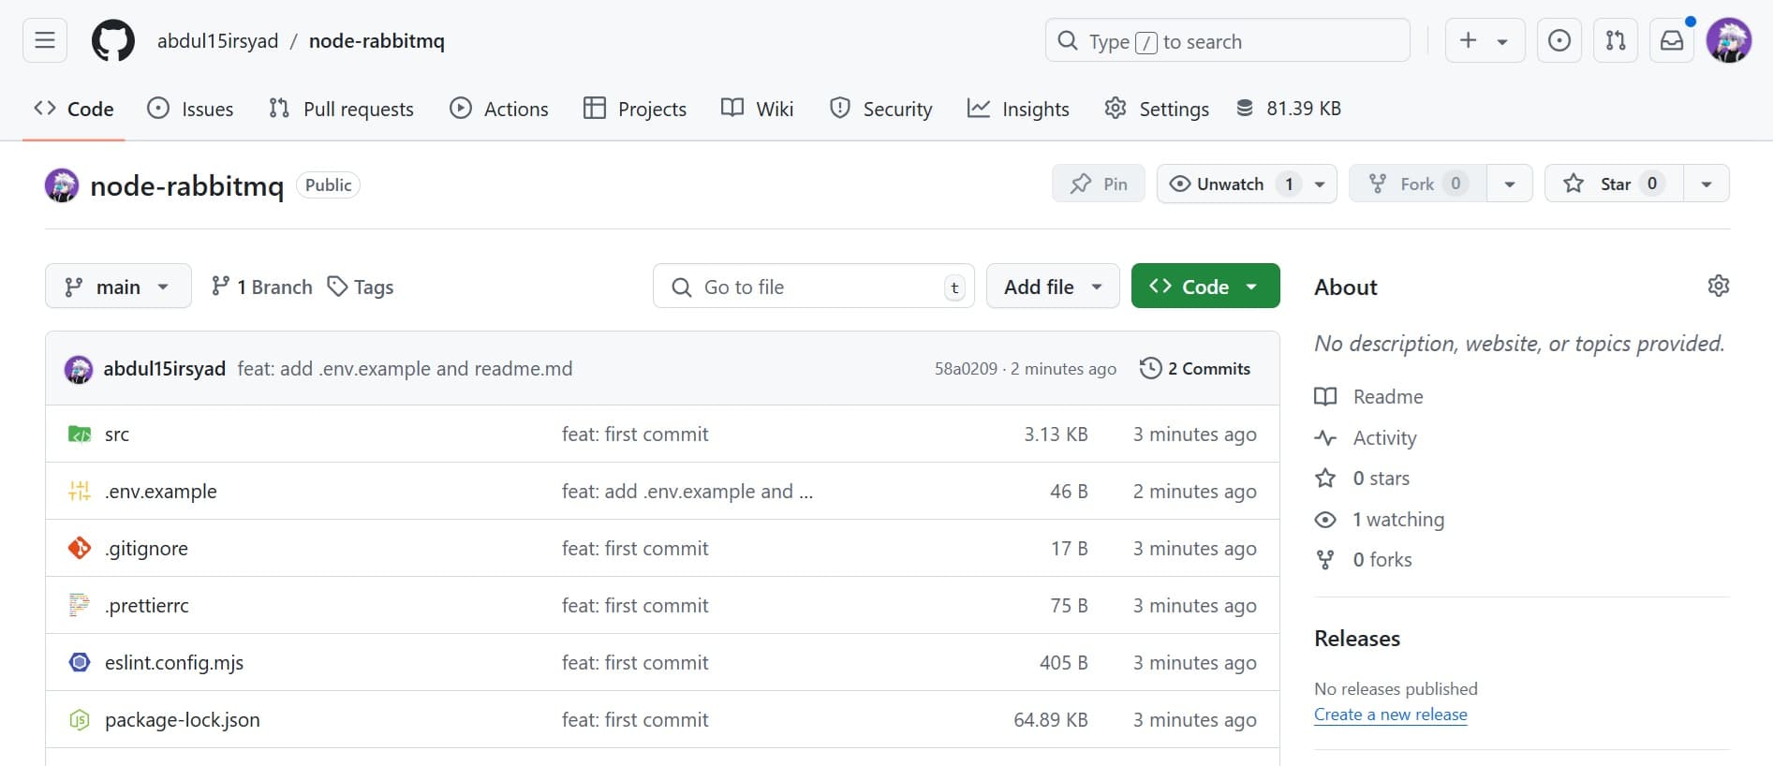Open the Activity link

click(1366, 438)
